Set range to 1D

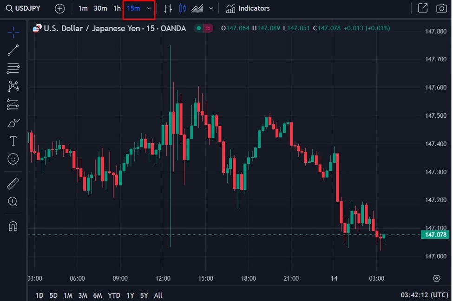click(39, 295)
